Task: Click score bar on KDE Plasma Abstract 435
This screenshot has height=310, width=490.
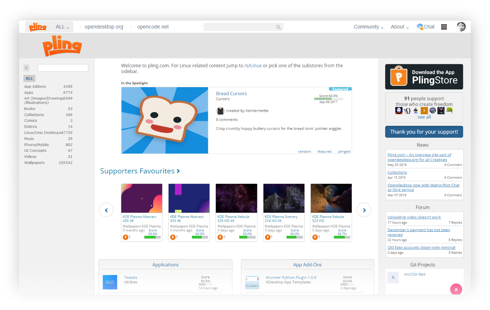Action: [152, 237]
